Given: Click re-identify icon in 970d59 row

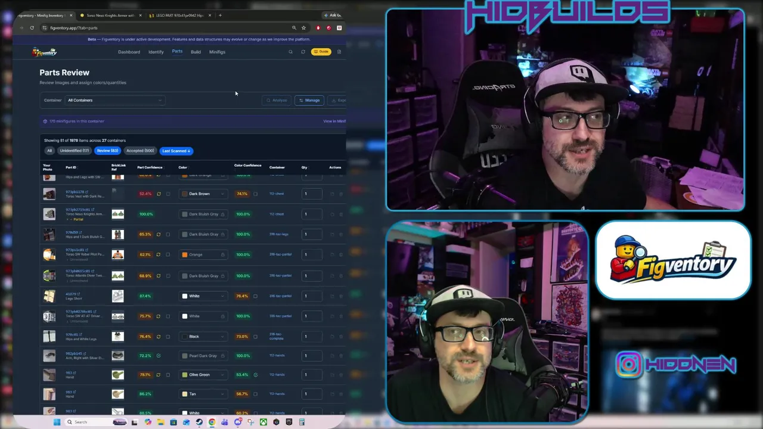Looking at the screenshot, I should 159,234.
